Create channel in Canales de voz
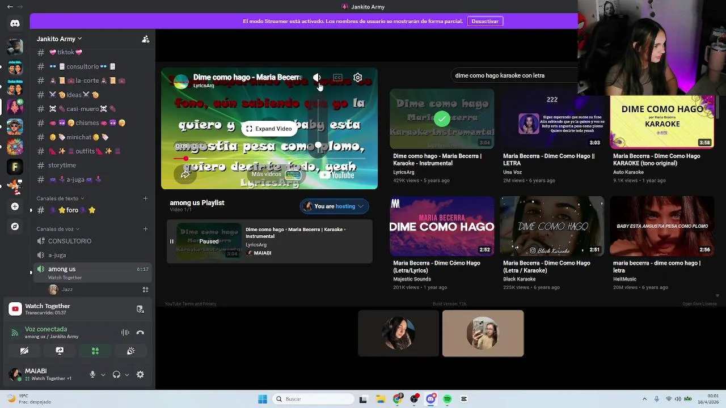The width and height of the screenshot is (726, 408). [145, 229]
